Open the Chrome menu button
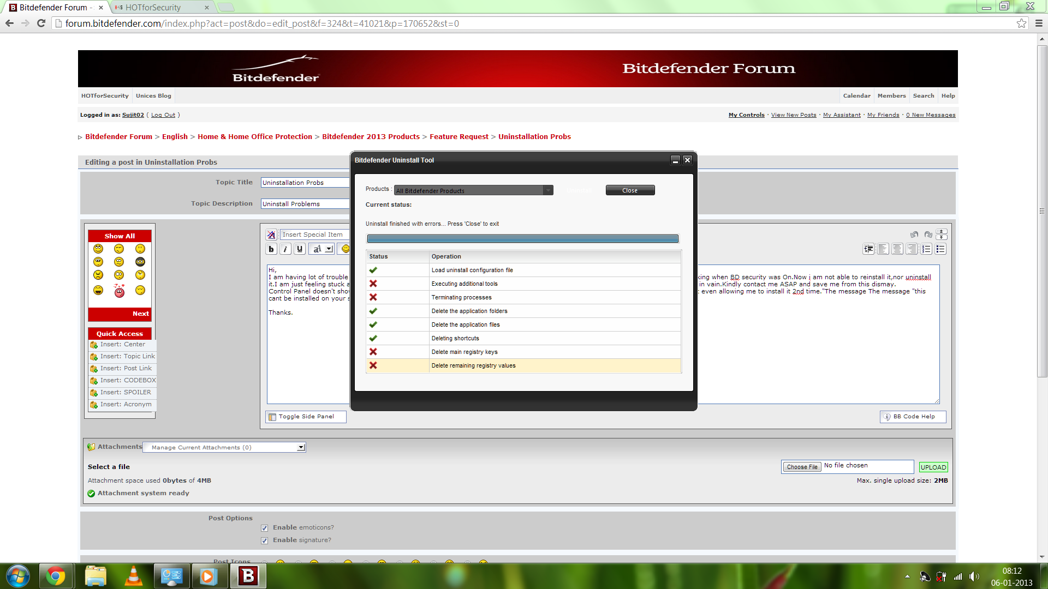The image size is (1048, 589). tap(1039, 23)
